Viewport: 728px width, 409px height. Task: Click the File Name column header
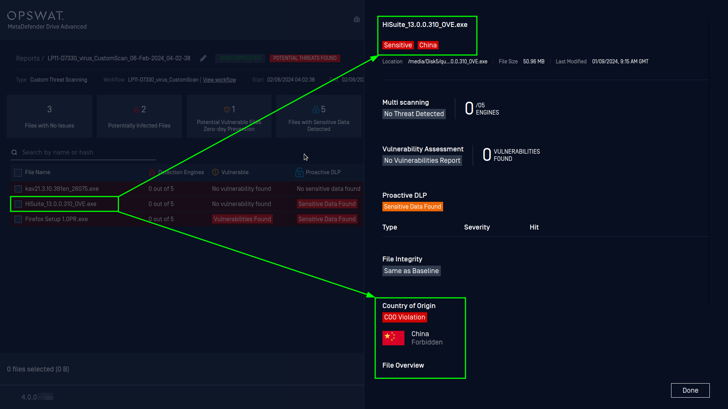[38, 172]
